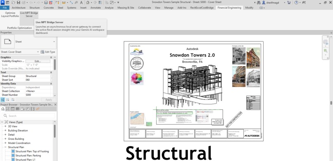This screenshot has width=333, height=161.
Task: Click the Thin Lines icon in quick access
Action: click(100, 2)
